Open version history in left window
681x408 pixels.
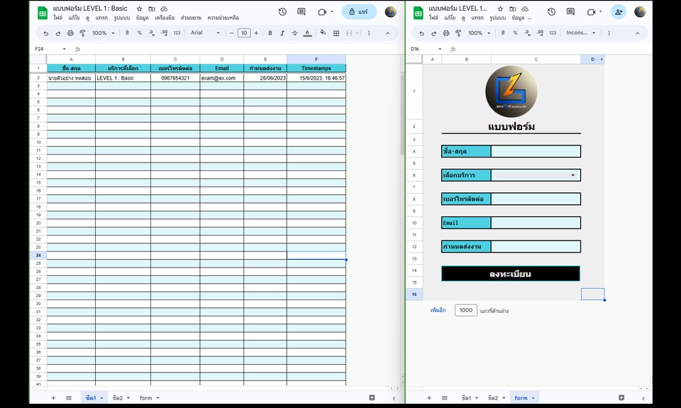(282, 12)
